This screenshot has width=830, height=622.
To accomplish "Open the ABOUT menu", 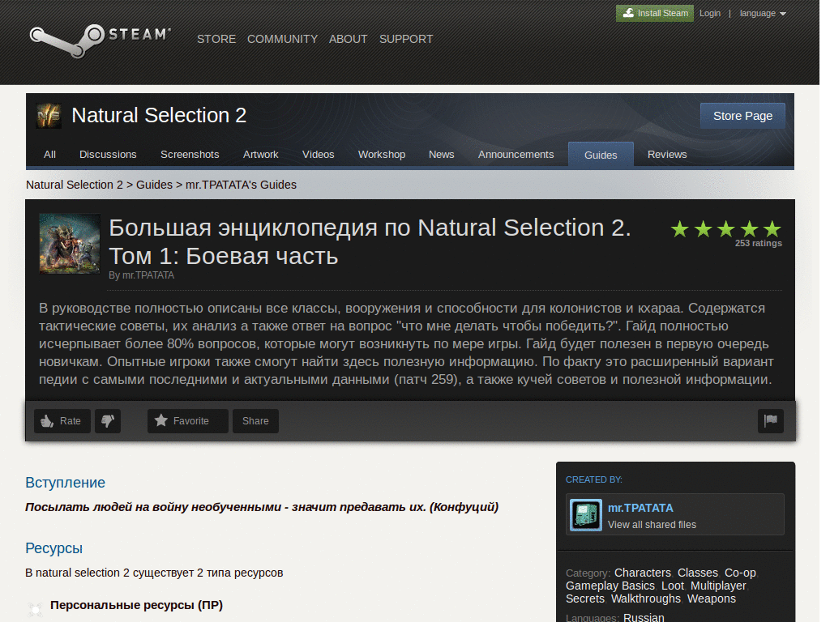I will pos(348,39).
